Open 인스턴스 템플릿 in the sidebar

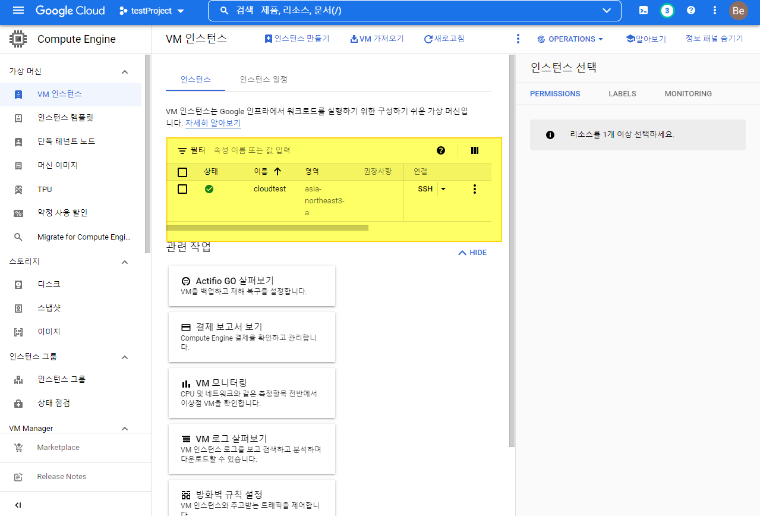pyautogui.click(x=71, y=118)
